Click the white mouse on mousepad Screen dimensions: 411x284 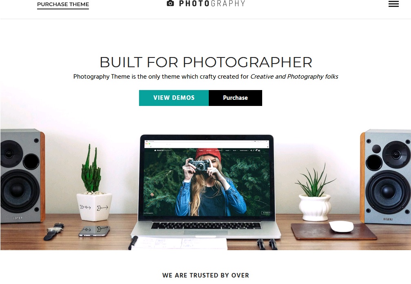(x=341, y=227)
